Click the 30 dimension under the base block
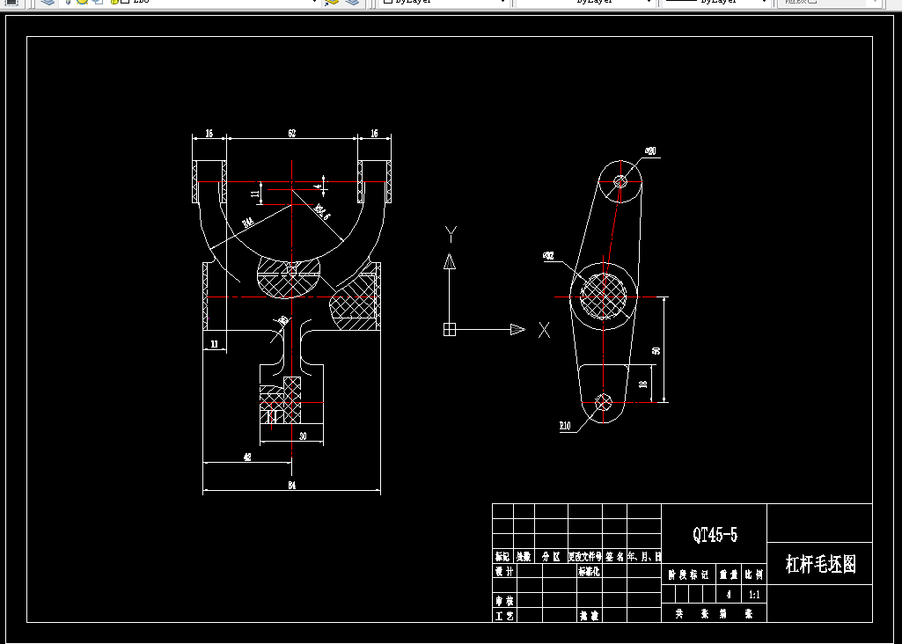 (x=303, y=435)
